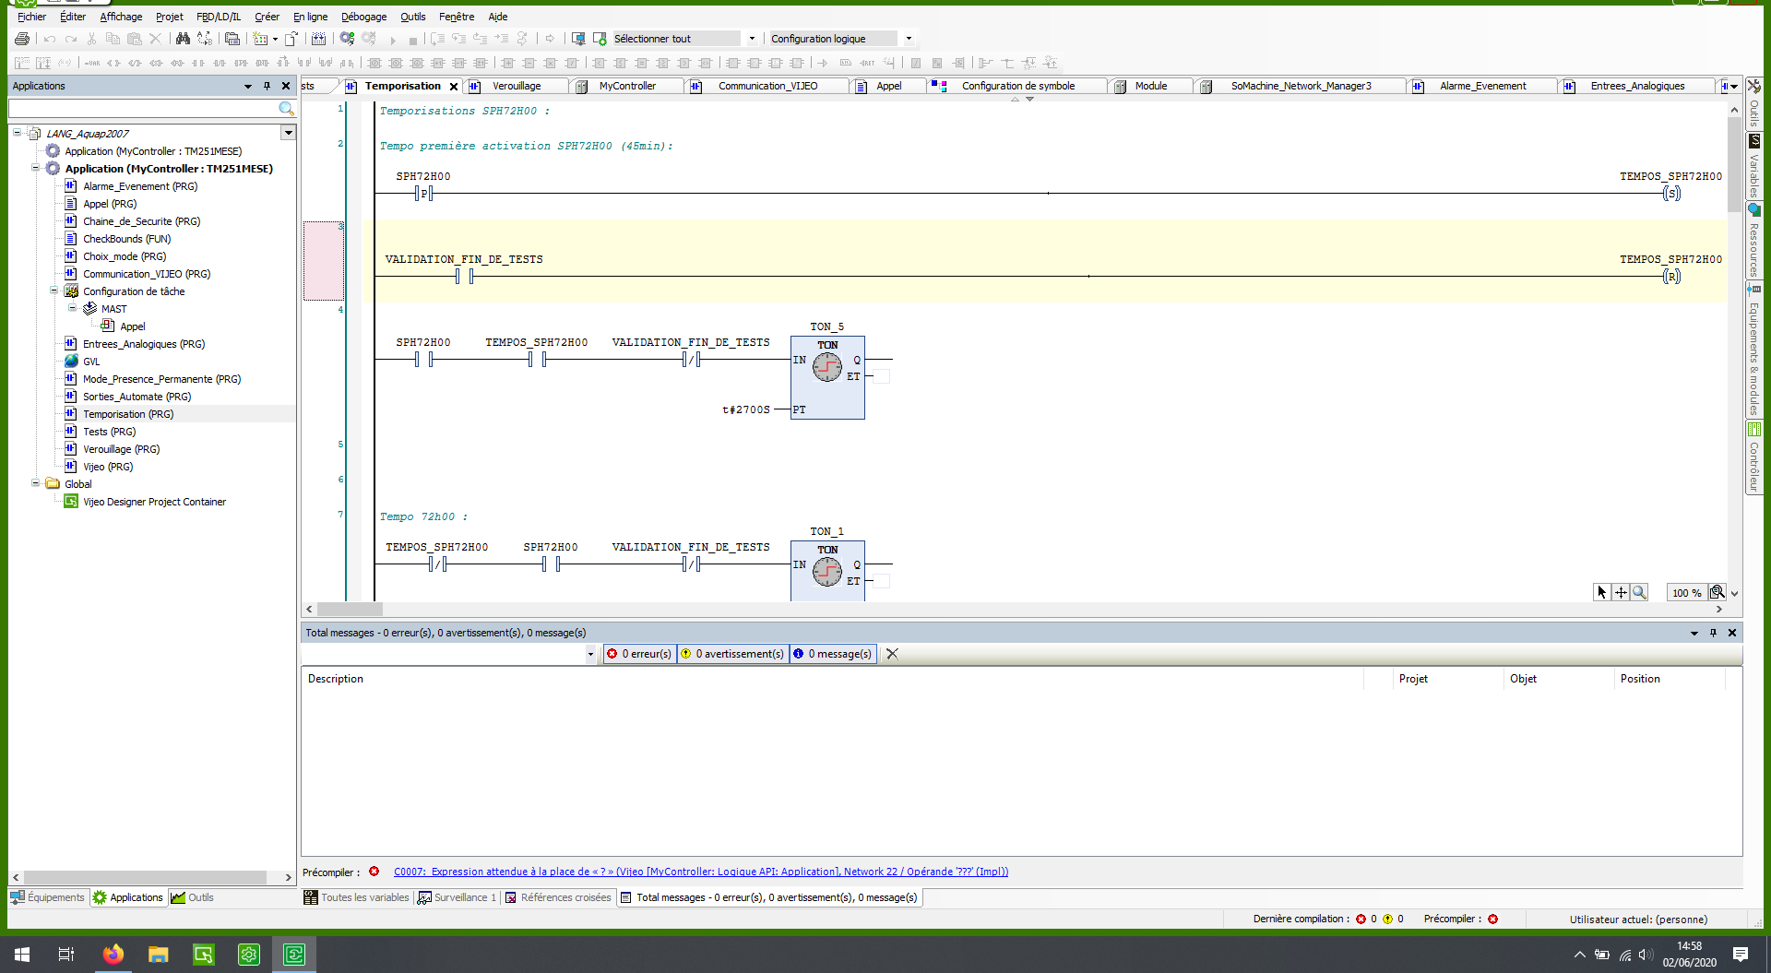Image resolution: width=1771 pixels, height=973 pixels.
Task: Click the binoculars Find icon
Action: (x=183, y=39)
